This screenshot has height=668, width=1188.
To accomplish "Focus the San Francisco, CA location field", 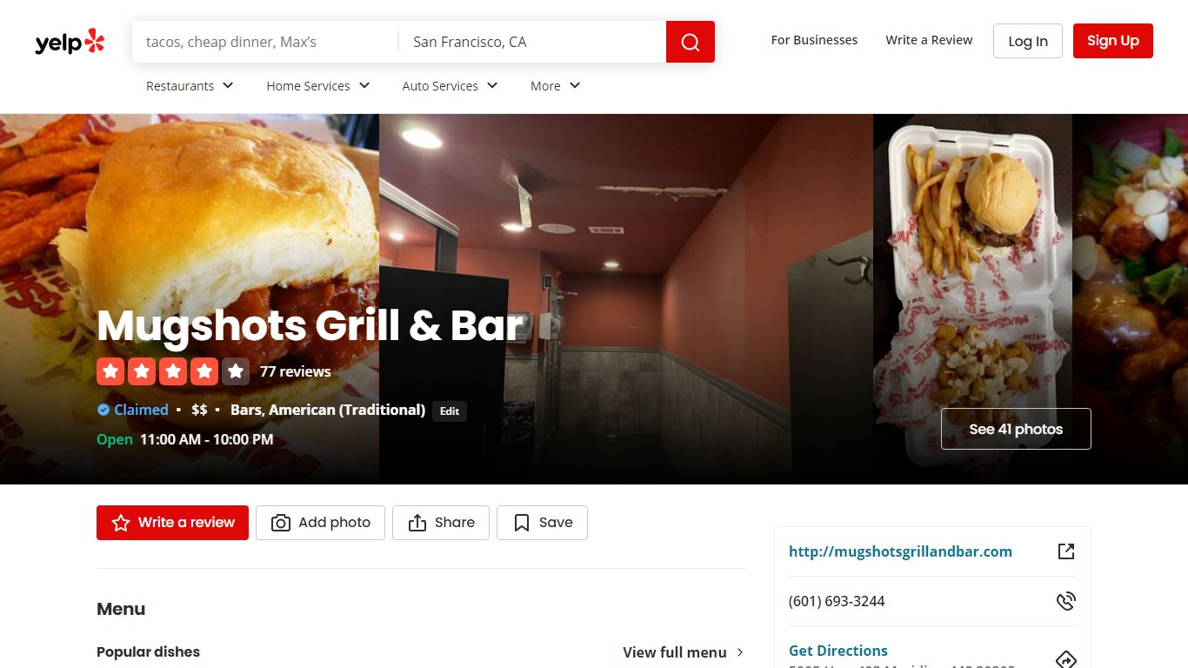I will point(532,42).
